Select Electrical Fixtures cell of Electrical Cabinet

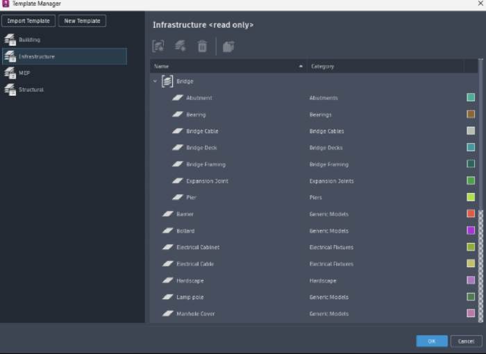(331, 247)
